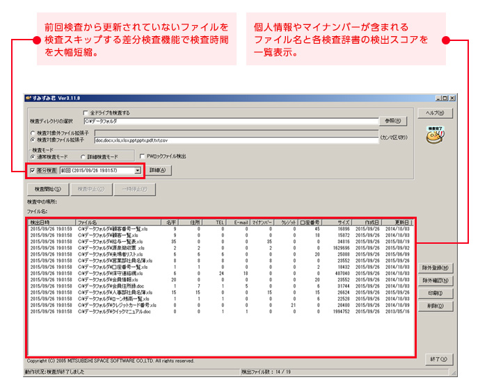Click the 印刷(I) button
487x382 pixels.
tap(436, 293)
